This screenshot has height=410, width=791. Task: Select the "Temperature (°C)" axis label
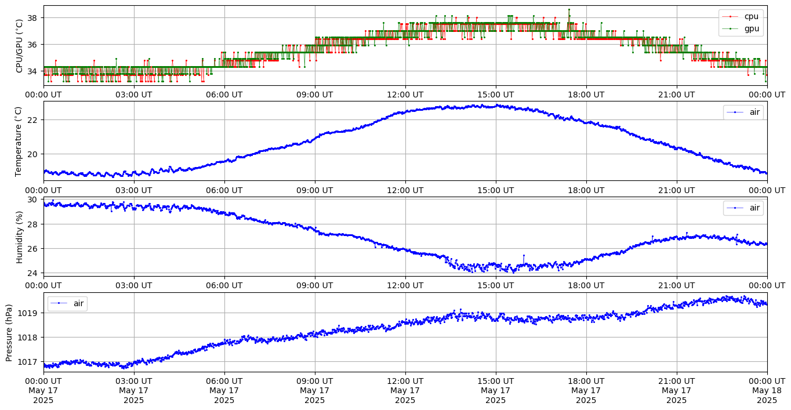click(x=19, y=141)
